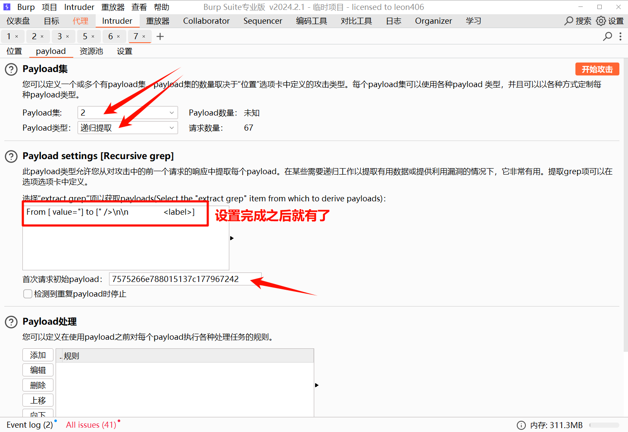
Task: Switch to the 对比工具 tab
Action: coord(356,21)
